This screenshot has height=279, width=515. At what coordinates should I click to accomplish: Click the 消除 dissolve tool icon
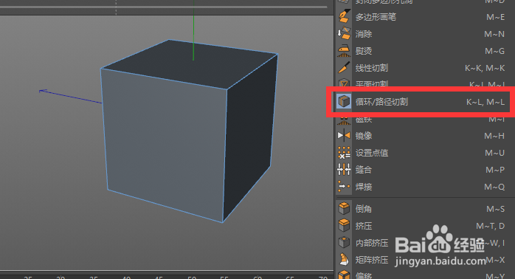click(x=344, y=34)
